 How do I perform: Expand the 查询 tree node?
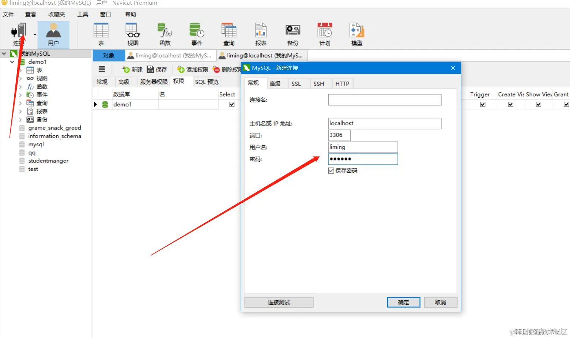(x=20, y=103)
